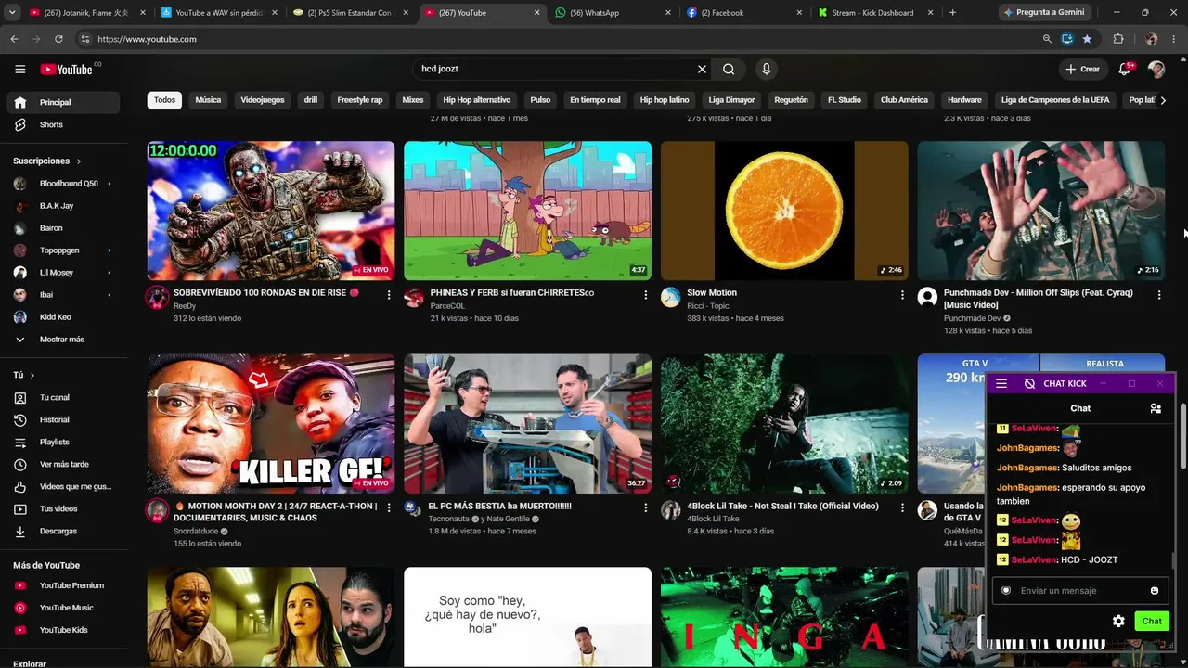This screenshot has width=1188, height=668.
Task: Open Kick chat hamburger menu
Action: pos(1001,383)
